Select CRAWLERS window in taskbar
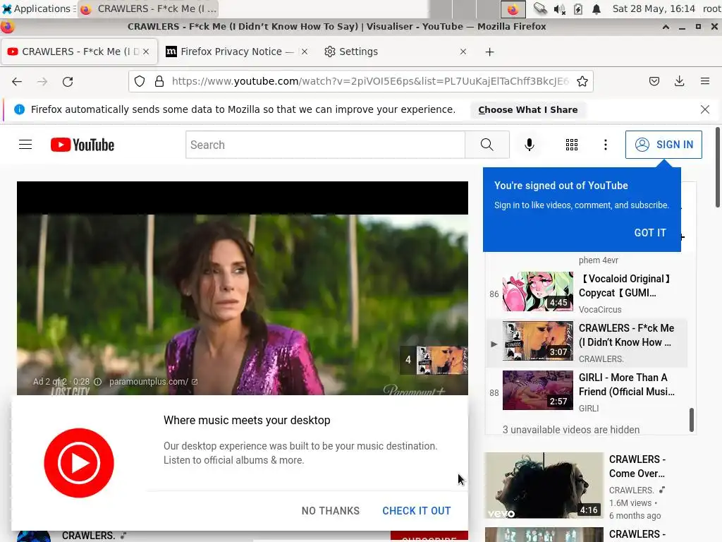Screen dimensions: 722x542 (x=149, y=8)
